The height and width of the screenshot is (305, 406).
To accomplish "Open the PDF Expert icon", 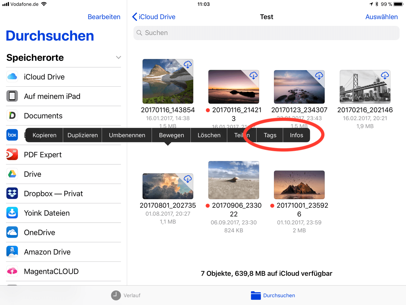I will click(12, 155).
